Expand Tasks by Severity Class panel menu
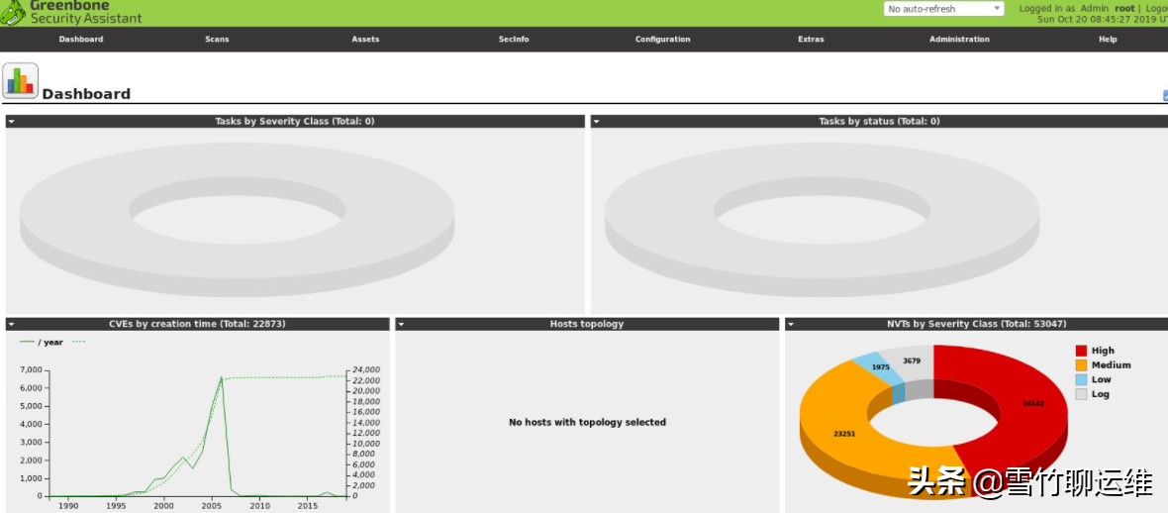Image resolution: width=1168 pixels, height=513 pixels. pyautogui.click(x=12, y=121)
